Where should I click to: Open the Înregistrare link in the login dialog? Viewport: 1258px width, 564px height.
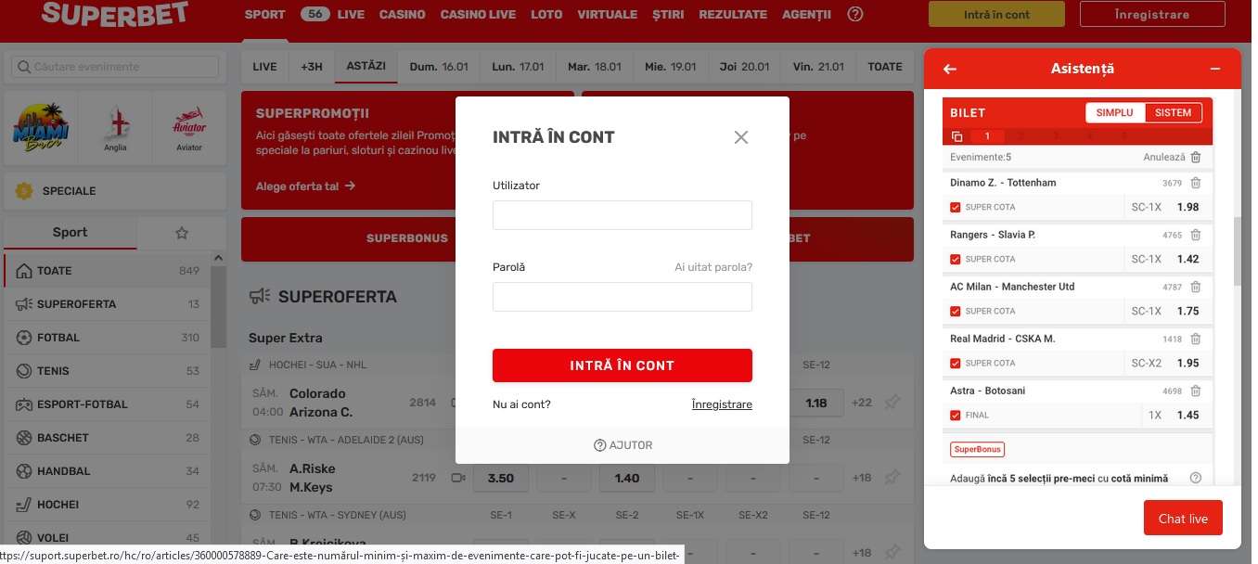click(722, 404)
